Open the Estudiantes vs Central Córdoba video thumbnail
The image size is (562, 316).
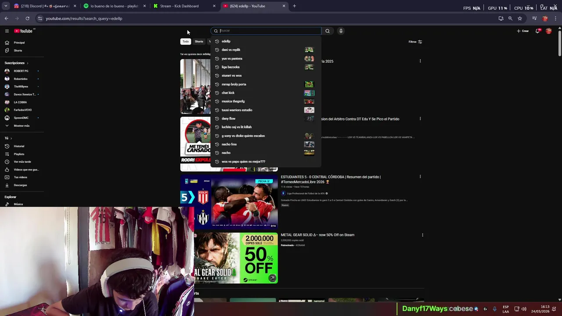[x=229, y=201]
